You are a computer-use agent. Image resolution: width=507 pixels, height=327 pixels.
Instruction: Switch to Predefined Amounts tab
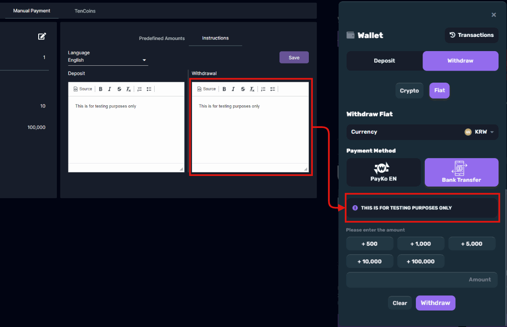coord(162,38)
